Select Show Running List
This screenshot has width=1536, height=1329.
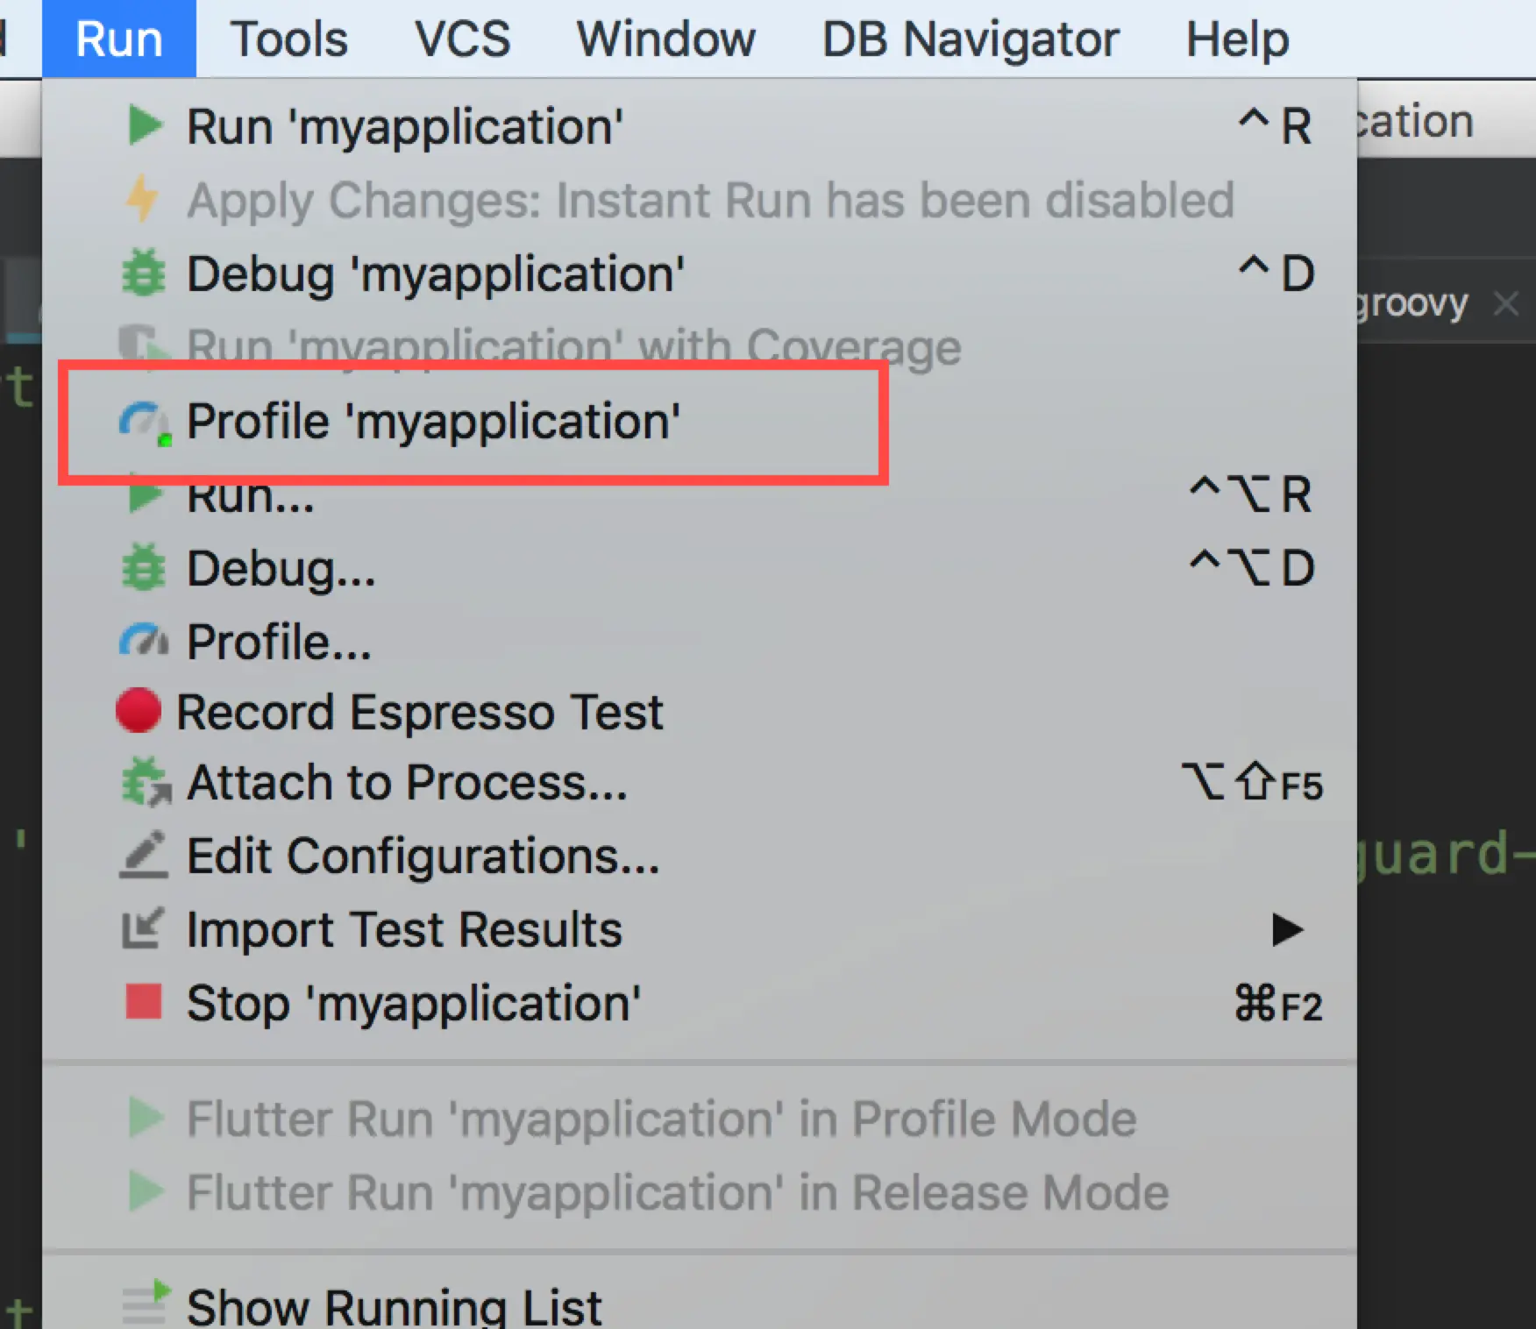tap(394, 1306)
